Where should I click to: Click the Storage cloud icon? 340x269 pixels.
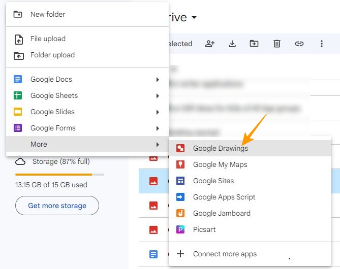pos(20,161)
